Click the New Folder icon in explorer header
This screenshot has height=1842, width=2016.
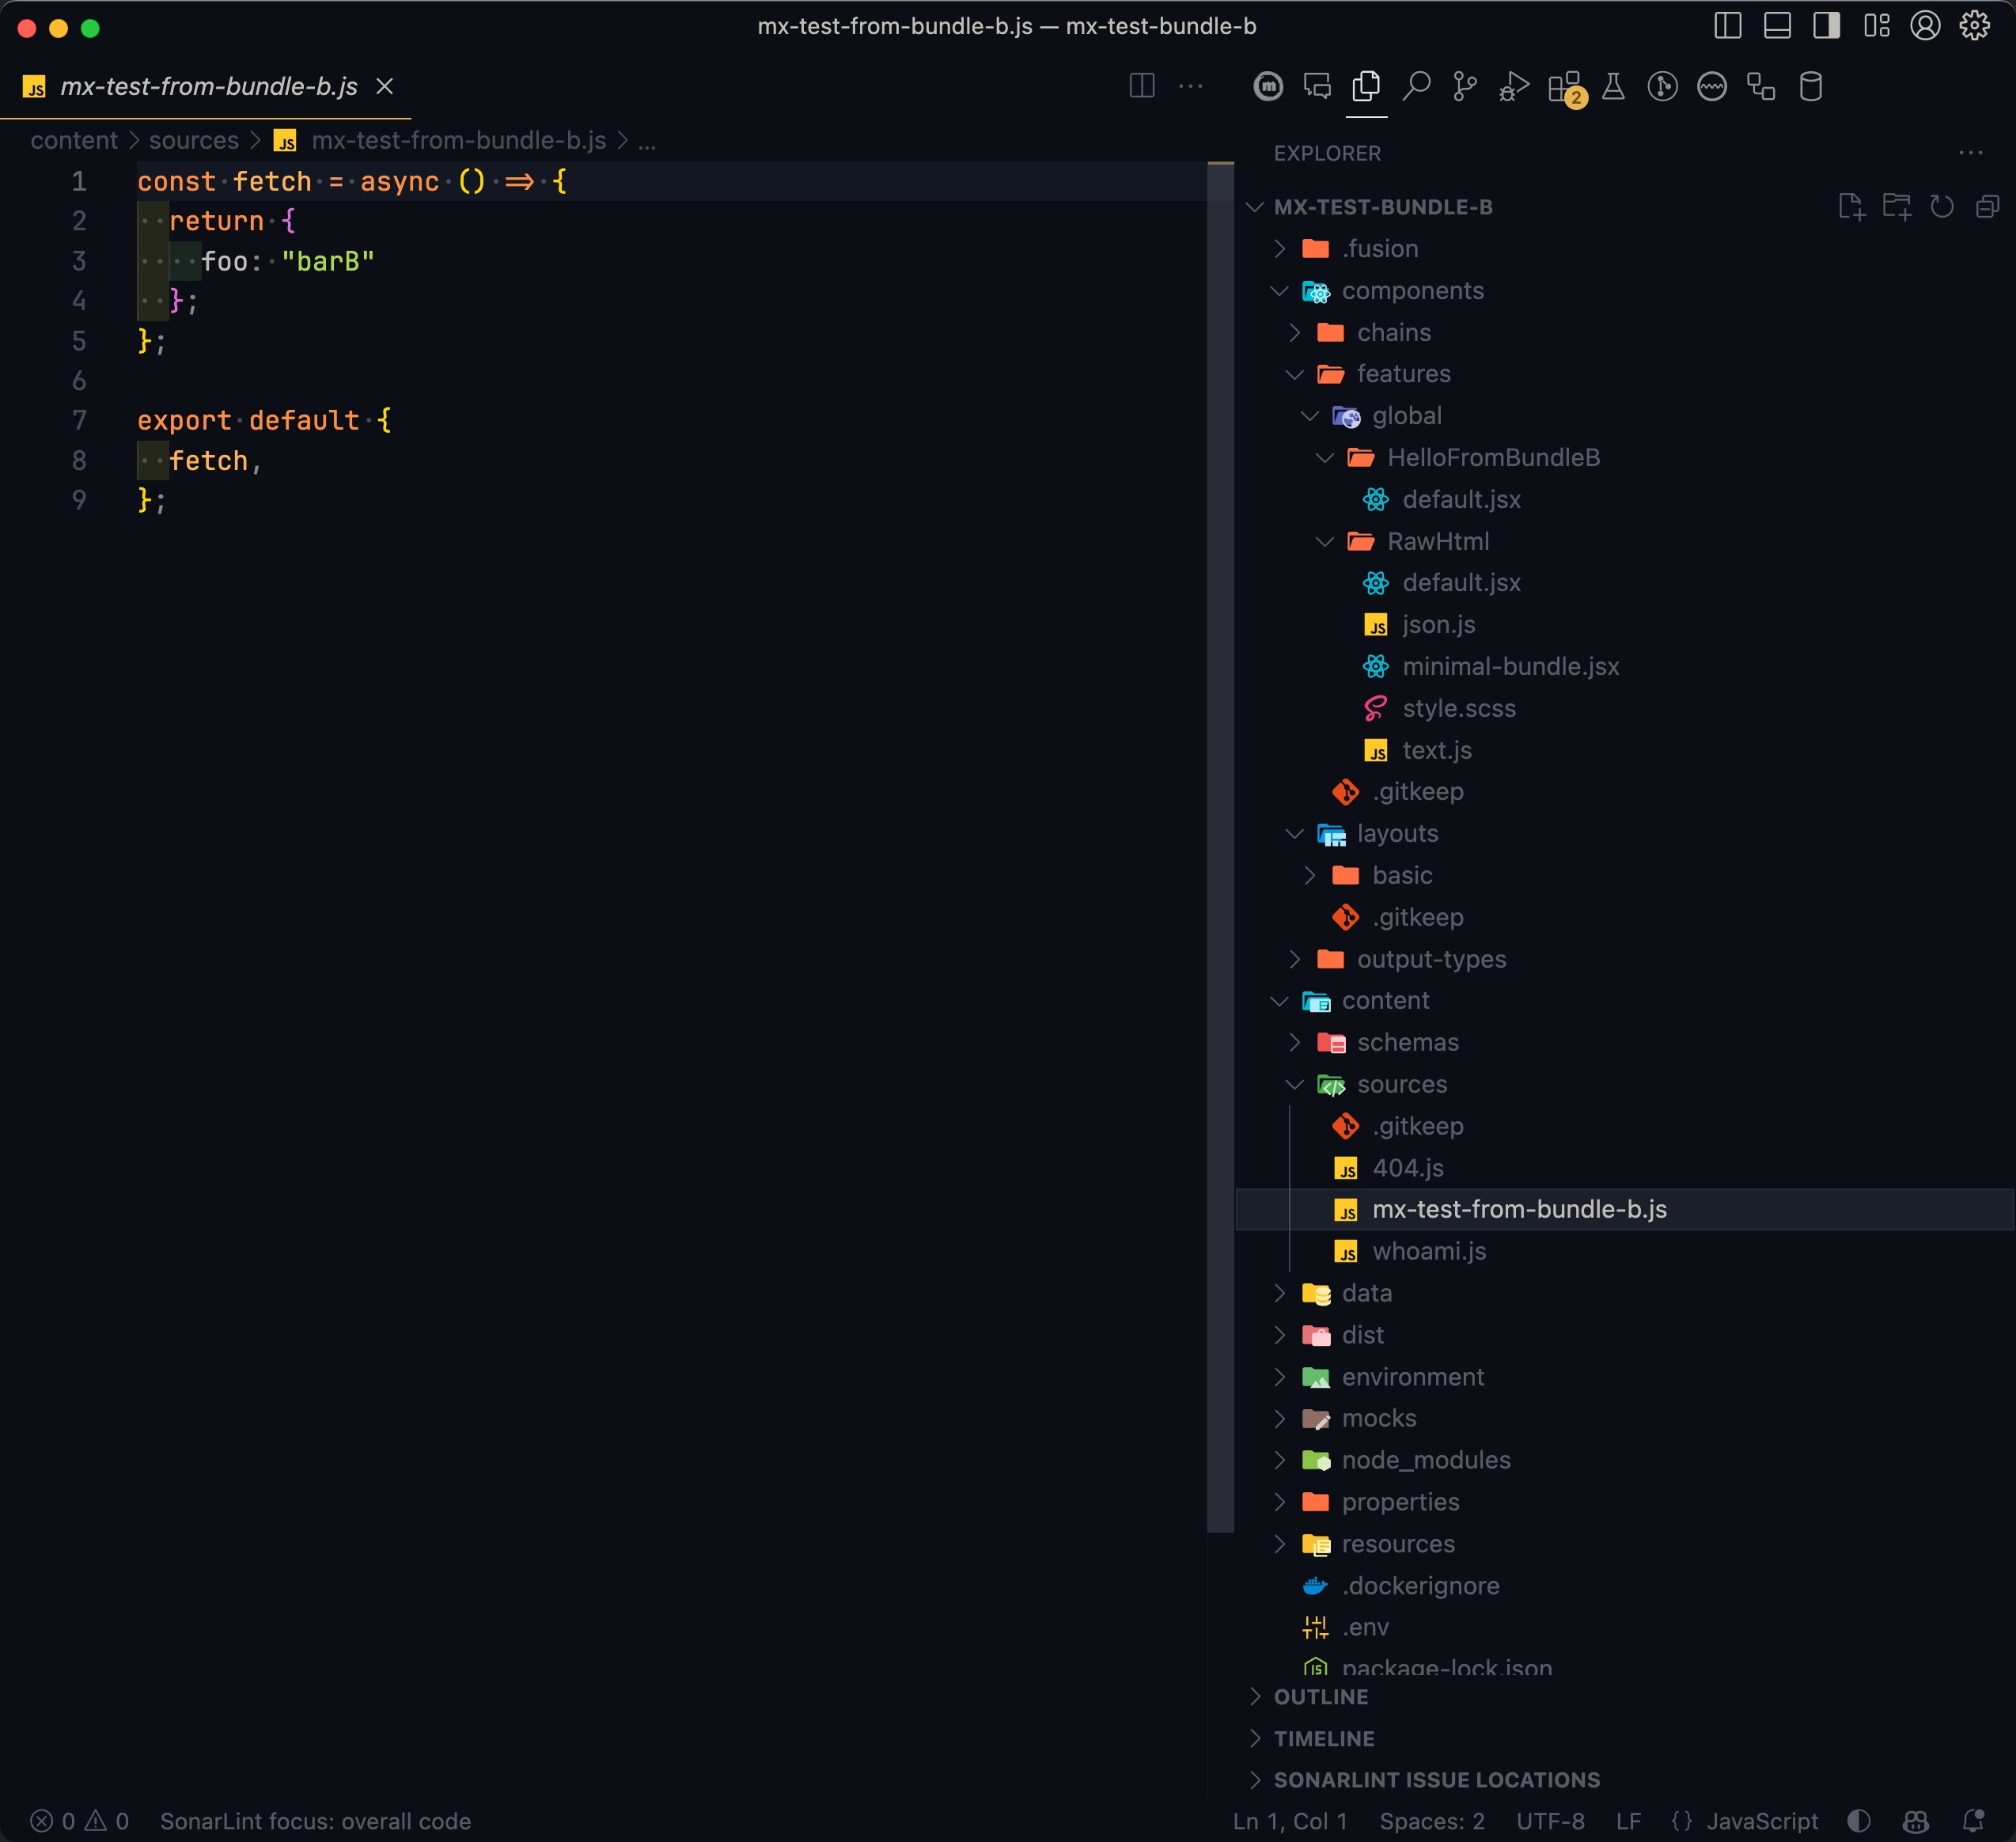click(1896, 207)
